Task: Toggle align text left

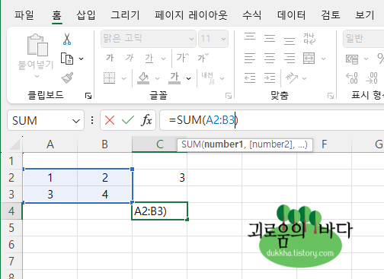Action: tap(250, 59)
